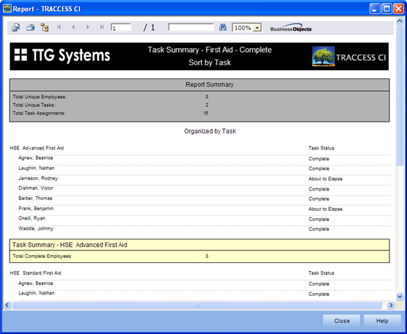This screenshot has width=407, height=334.
Task: Click the Close button
Action: [x=342, y=321]
